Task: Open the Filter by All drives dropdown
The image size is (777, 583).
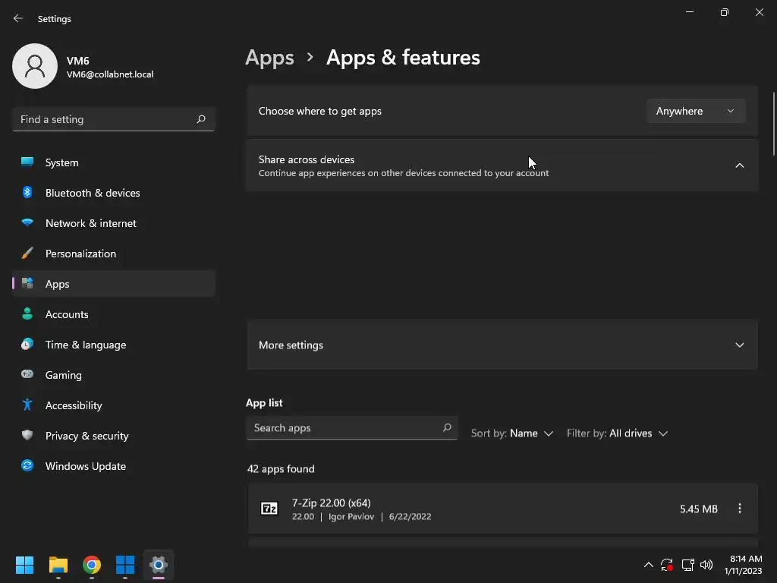Action: click(617, 433)
